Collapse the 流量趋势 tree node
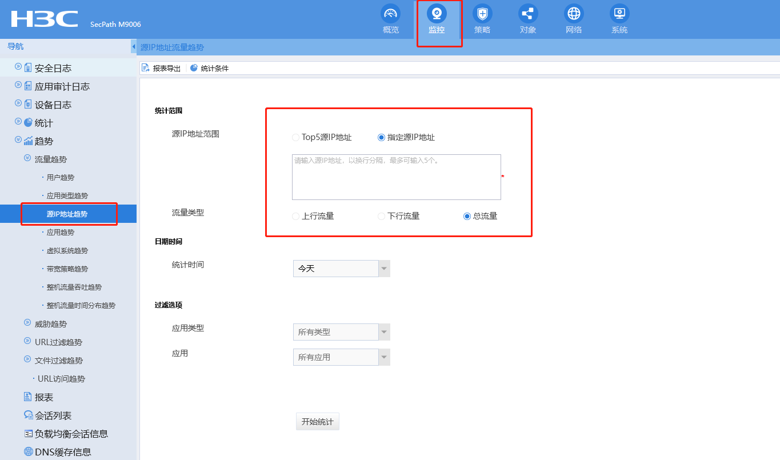The height and width of the screenshot is (460, 780). (27, 158)
